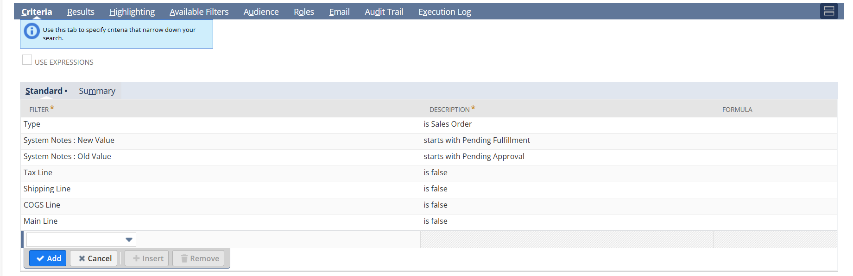
Task: Switch to the Summary subtab
Action: click(97, 91)
